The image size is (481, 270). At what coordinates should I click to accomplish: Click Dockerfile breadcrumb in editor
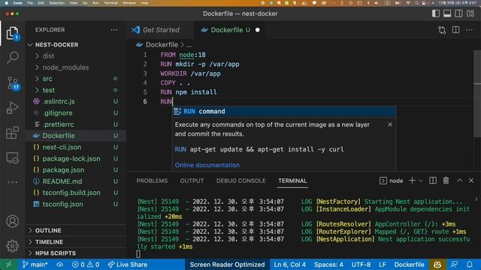[x=162, y=45]
